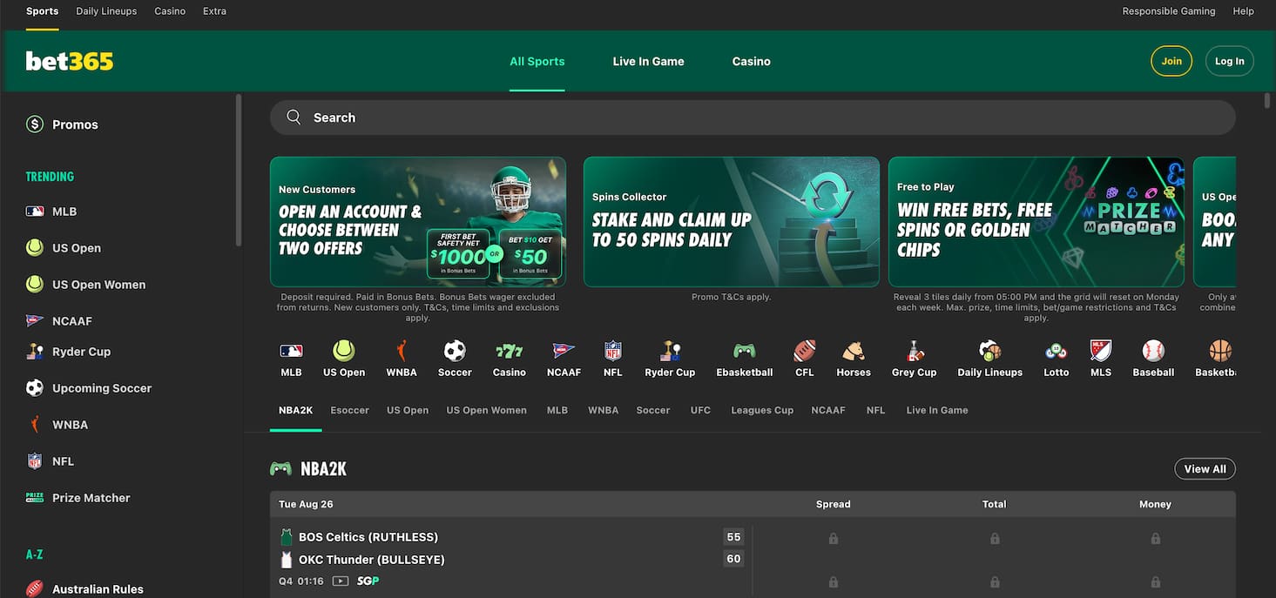Image resolution: width=1276 pixels, height=598 pixels.
Task: Select the NBA2K tab
Action: click(296, 410)
